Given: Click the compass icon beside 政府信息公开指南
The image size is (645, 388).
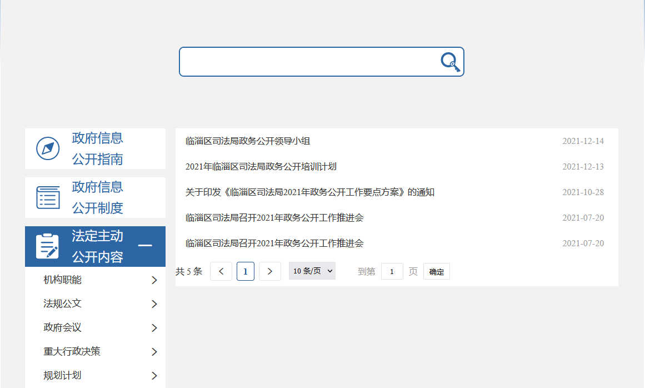Looking at the screenshot, I should (48, 148).
